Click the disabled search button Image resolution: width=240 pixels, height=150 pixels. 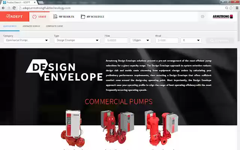tap(220, 40)
